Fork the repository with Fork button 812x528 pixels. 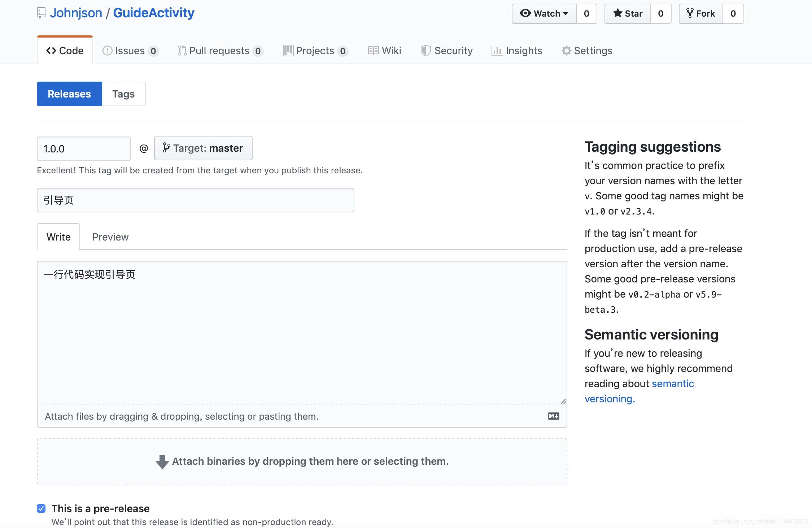click(x=700, y=14)
